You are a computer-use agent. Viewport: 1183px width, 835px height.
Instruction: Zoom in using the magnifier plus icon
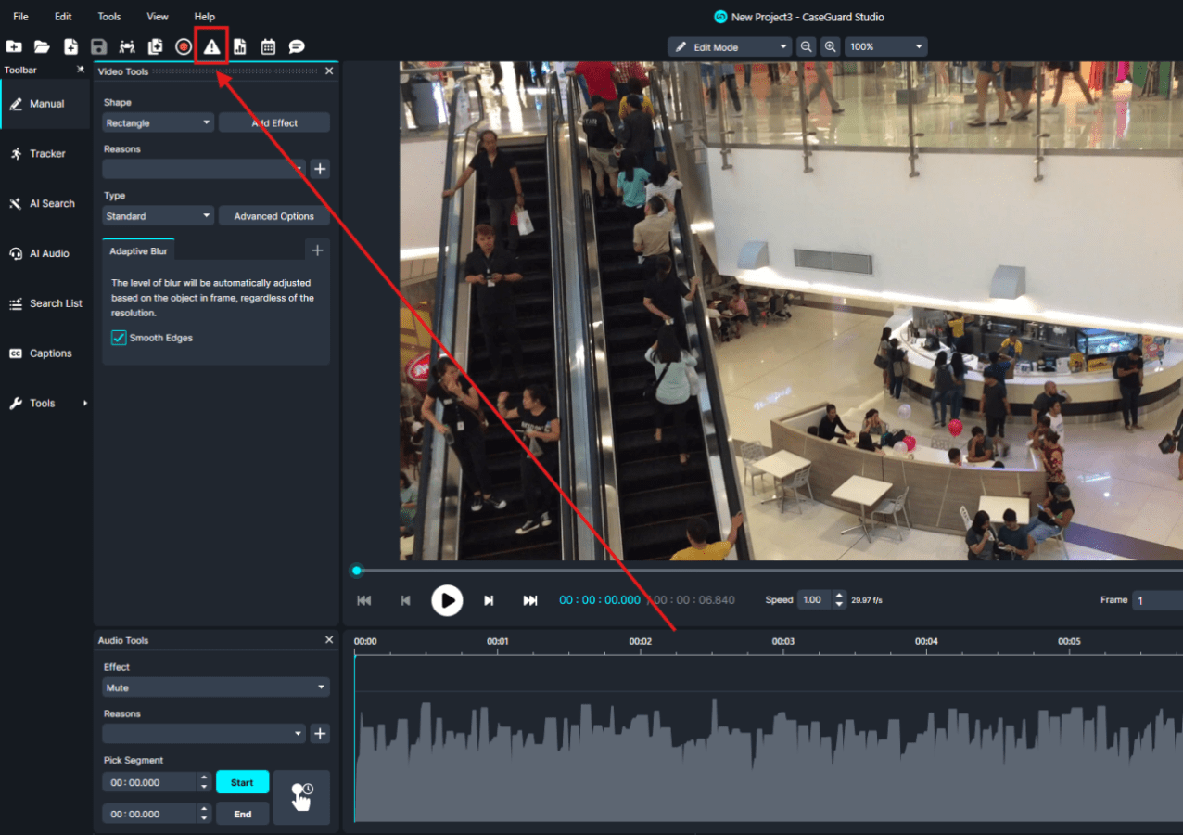point(831,46)
